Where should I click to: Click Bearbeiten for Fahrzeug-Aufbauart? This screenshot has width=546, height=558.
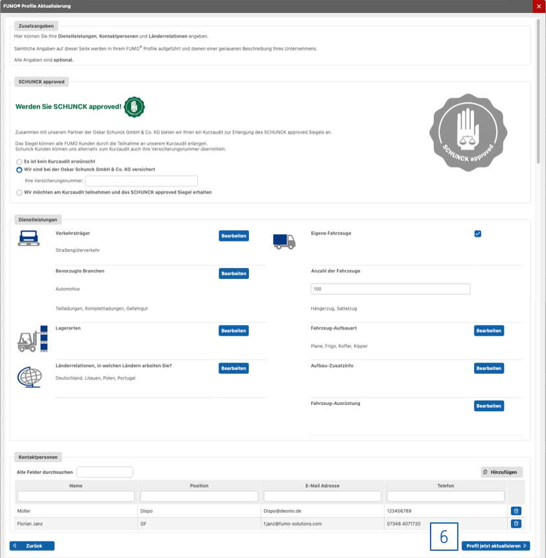tap(489, 331)
